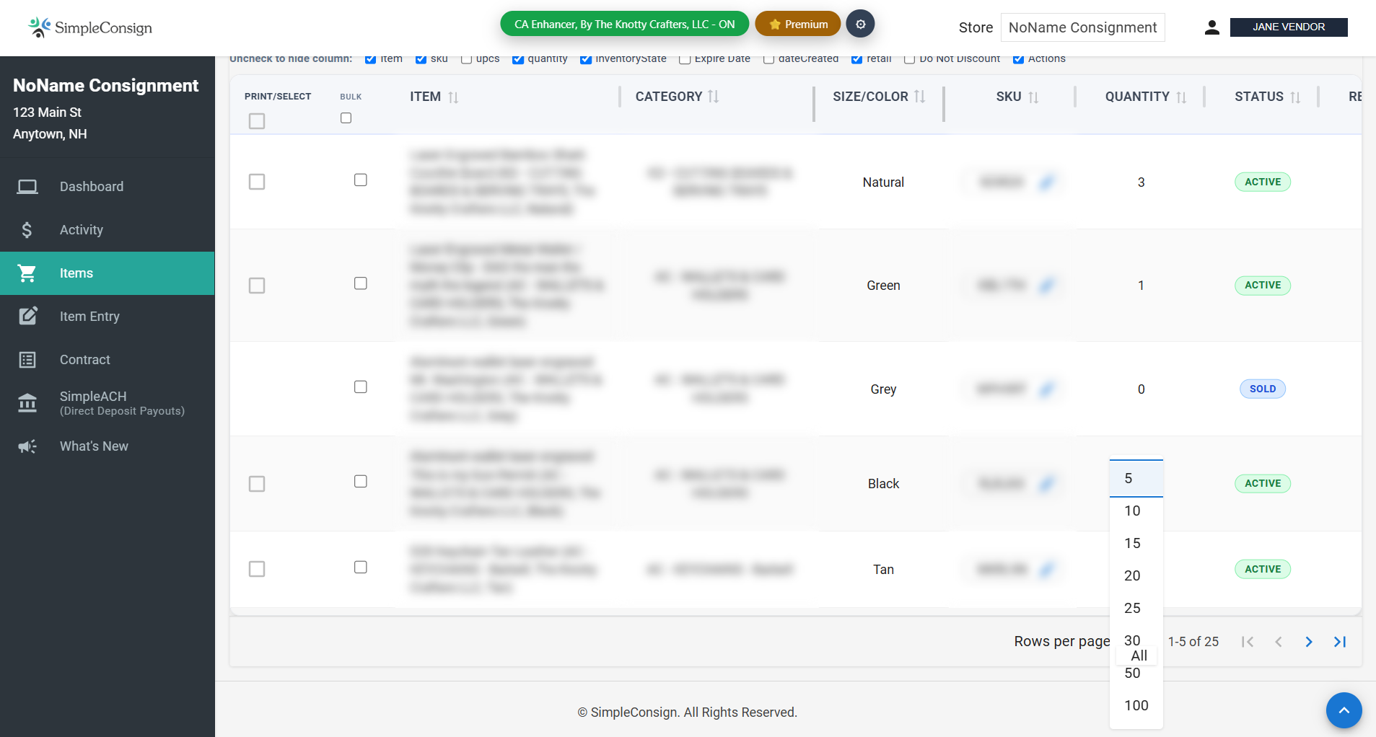Screen dimensions: 1376x737
Task: Click the SimpleConsign logo
Action: pyautogui.click(x=90, y=27)
